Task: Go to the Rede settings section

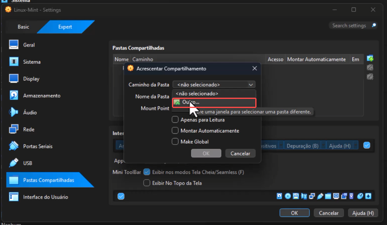Action: pos(29,129)
